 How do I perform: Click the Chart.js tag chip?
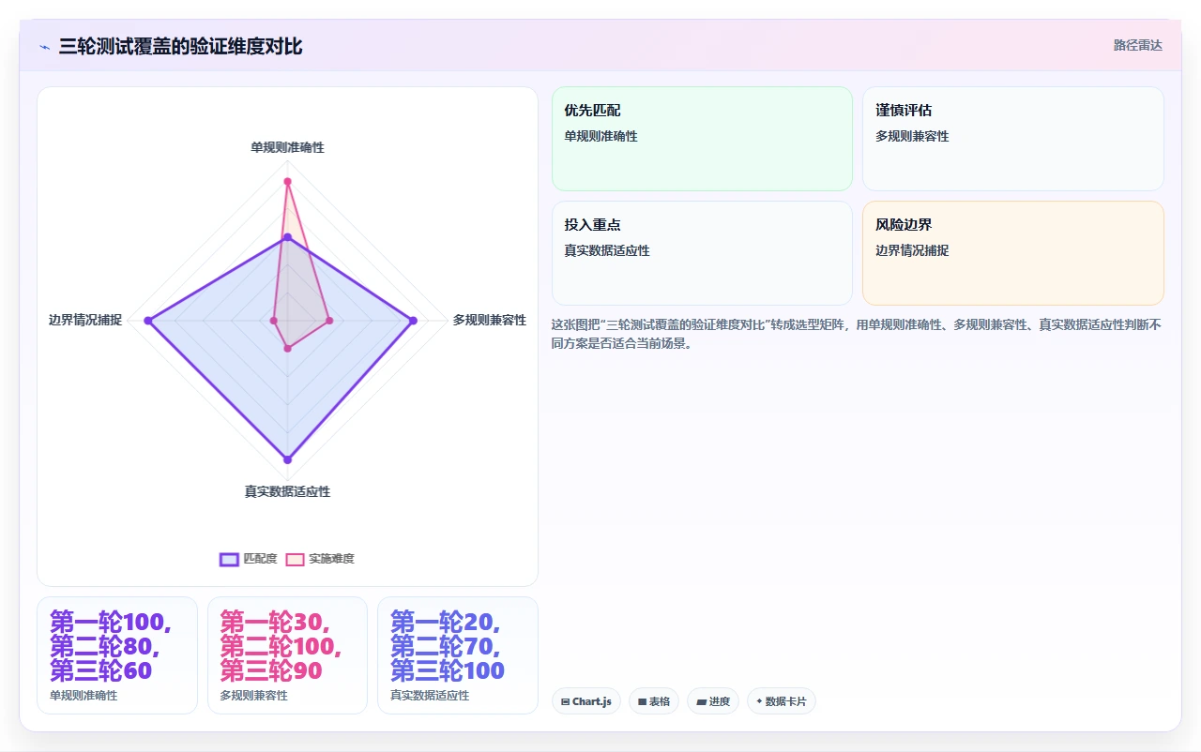[586, 701]
